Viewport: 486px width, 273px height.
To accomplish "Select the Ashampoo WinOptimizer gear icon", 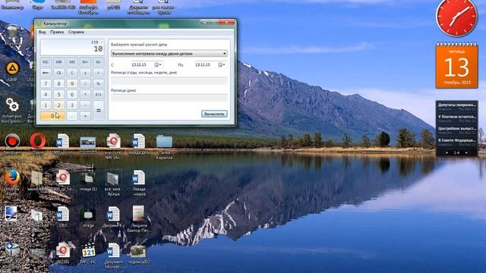I will click(12, 105).
